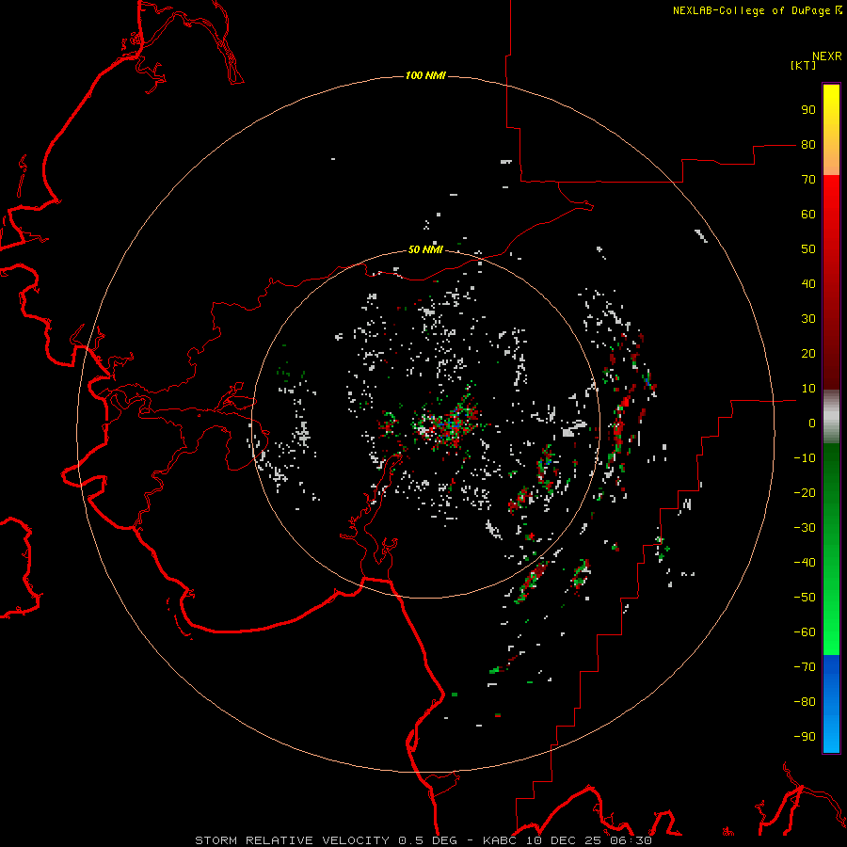Click the -20 value on velocity scale

[x=805, y=492]
